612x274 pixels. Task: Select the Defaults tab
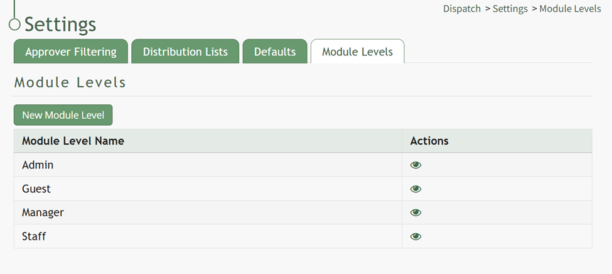275,52
